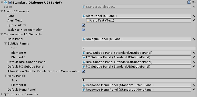Screen dimensions: 197x97
Task: Open the component help book icon
Action: click(189, 2)
